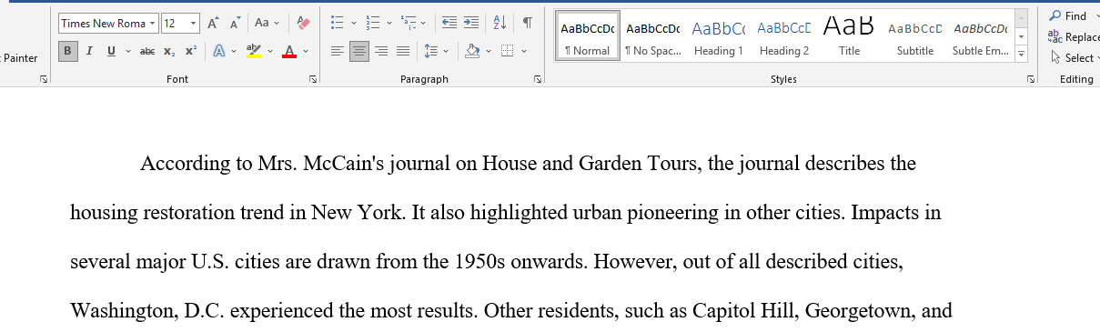1100x332 pixels.
Task: Center align the paragraph
Action: 359,51
